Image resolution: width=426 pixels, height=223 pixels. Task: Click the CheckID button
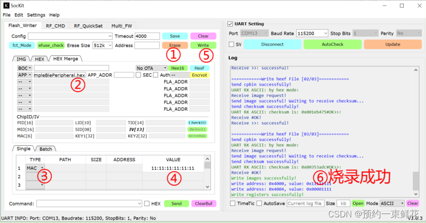(x=197, y=123)
